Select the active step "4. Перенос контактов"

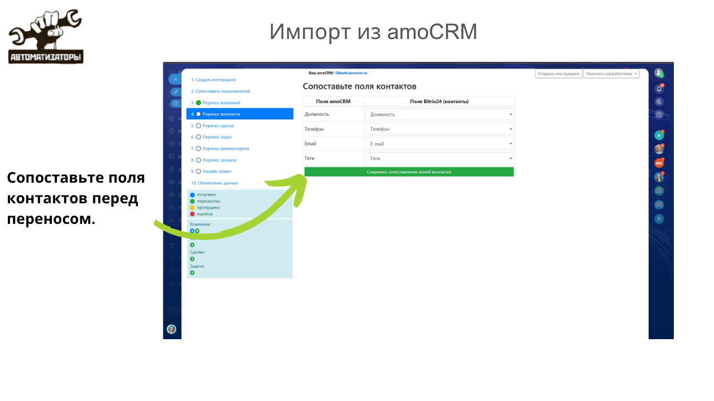[x=240, y=114]
